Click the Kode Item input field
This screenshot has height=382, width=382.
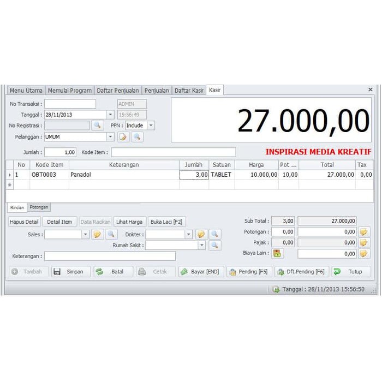(174, 152)
